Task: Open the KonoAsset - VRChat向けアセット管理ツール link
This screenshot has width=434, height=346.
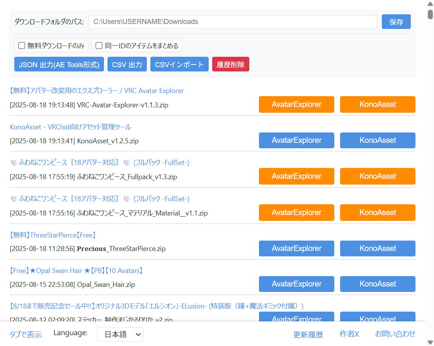Action: [70, 127]
